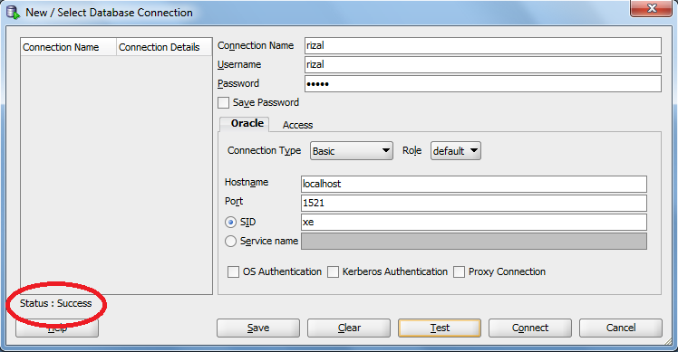Choose the Service name radio button

[x=230, y=241]
